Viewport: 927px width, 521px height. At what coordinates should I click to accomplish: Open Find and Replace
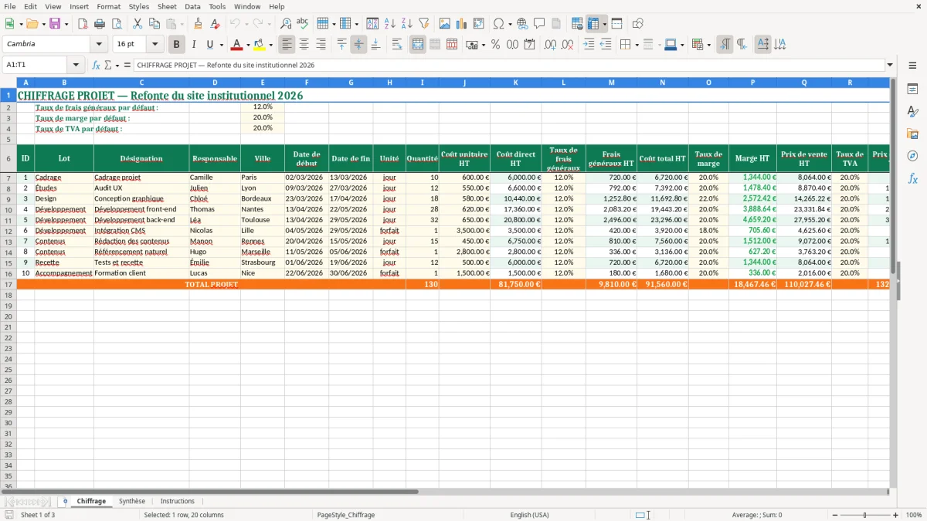[x=286, y=24]
